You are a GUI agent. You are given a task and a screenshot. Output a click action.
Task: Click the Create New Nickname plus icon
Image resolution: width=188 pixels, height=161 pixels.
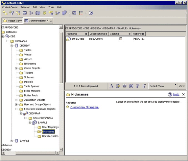pos(68,107)
